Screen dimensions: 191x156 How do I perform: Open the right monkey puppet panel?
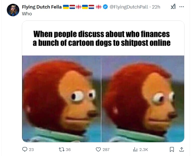pos(143,99)
